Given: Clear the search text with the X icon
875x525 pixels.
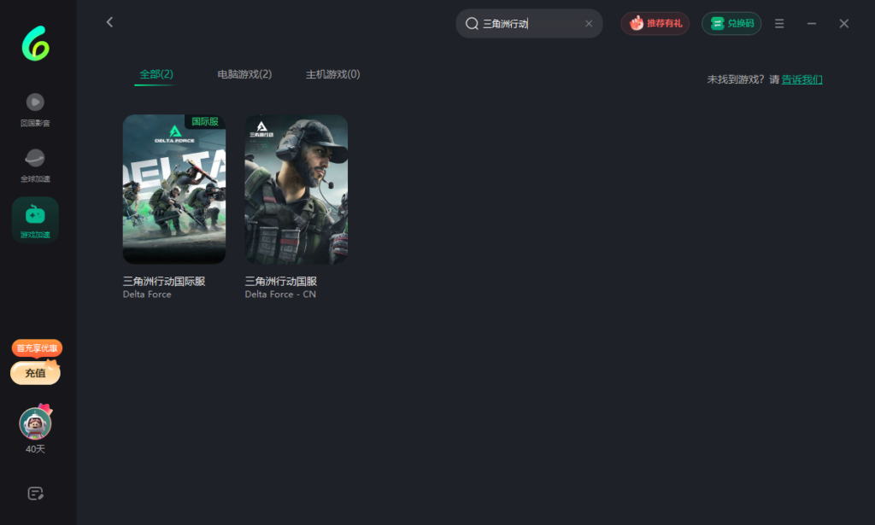Looking at the screenshot, I should tap(589, 24).
